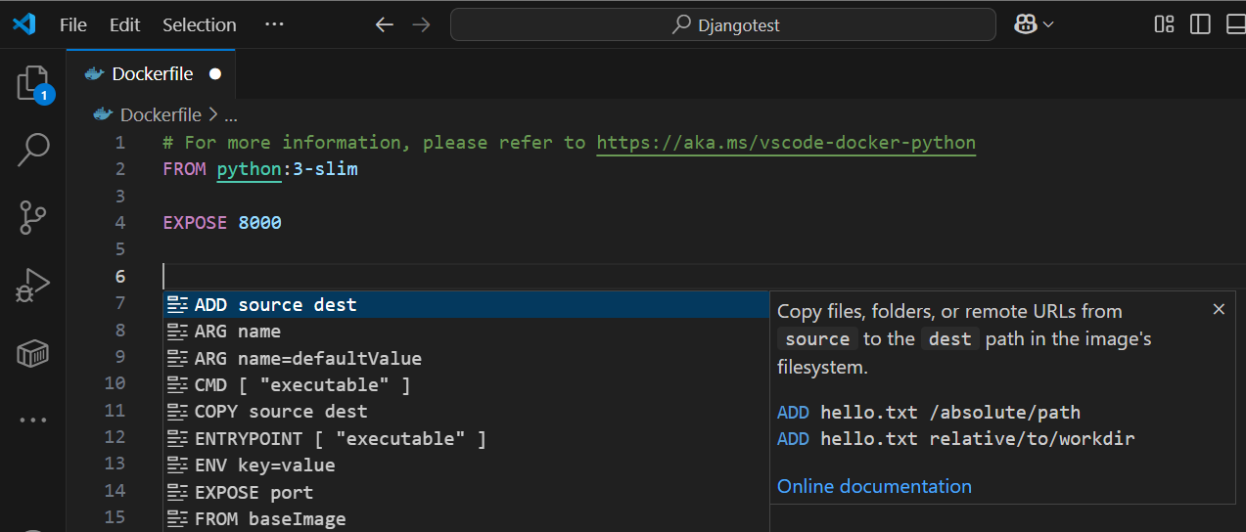Open the Online documentation link
The image size is (1246, 532).
(x=874, y=486)
